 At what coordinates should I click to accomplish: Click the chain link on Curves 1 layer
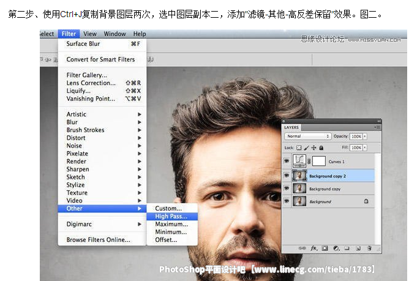coord(309,161)
